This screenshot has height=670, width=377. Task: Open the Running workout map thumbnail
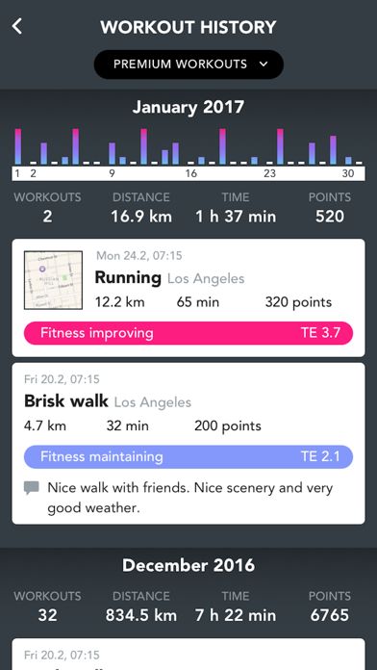[x=53, y=280]
